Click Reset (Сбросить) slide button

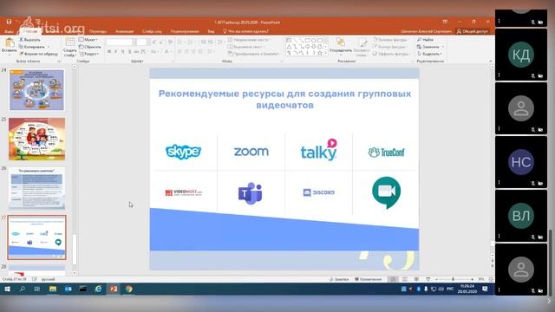(x=90, y=47)
